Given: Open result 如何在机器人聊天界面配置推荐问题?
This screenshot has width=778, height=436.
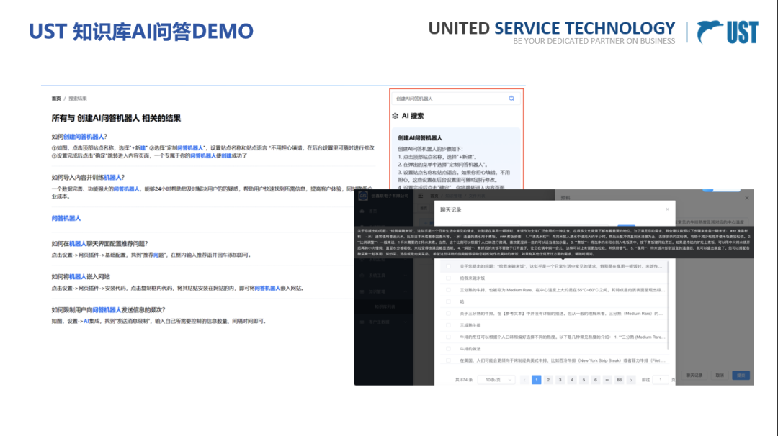Looking at the screenshot, I should pyautogui.click(x=99, y=244).
